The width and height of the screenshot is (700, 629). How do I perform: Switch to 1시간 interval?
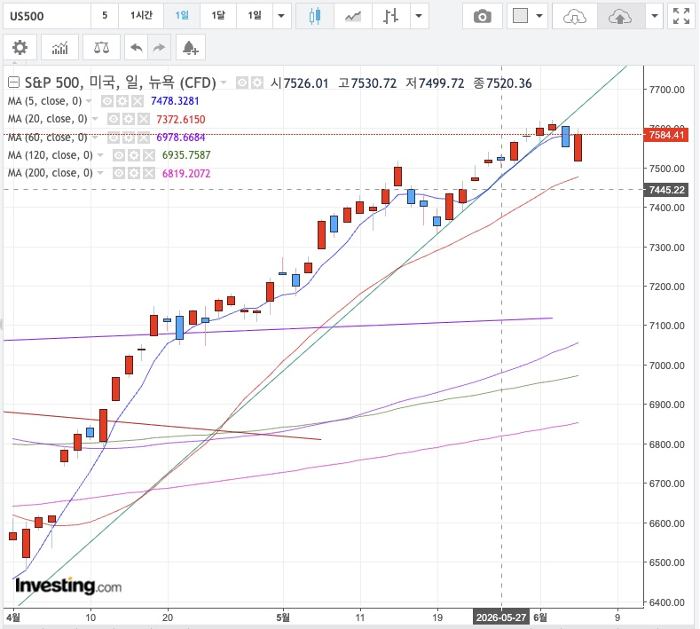pos(141,17)
